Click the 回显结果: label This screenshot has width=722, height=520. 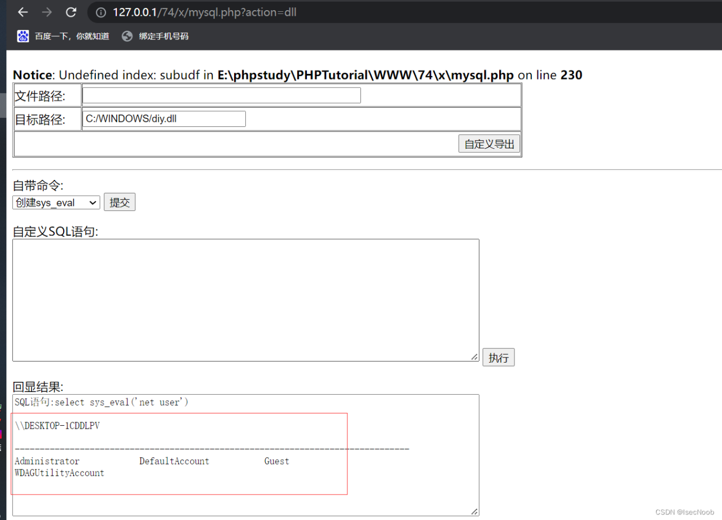coord(38,387)
